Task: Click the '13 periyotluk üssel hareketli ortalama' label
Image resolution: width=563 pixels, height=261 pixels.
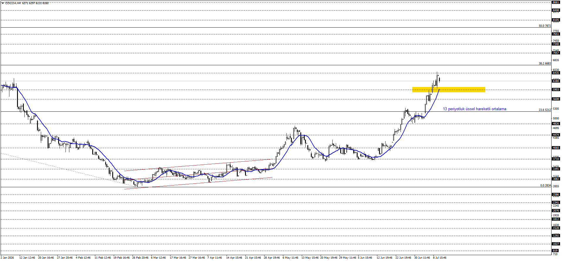Action: click(475, 109)
